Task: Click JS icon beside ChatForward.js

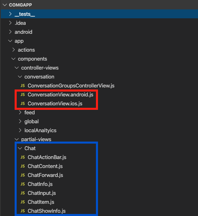Action: tap(23, 175)
